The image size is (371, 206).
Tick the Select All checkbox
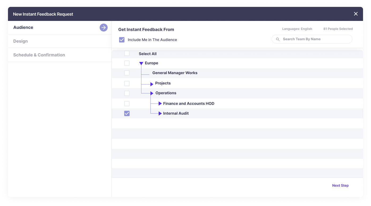(x=127, y=53)
